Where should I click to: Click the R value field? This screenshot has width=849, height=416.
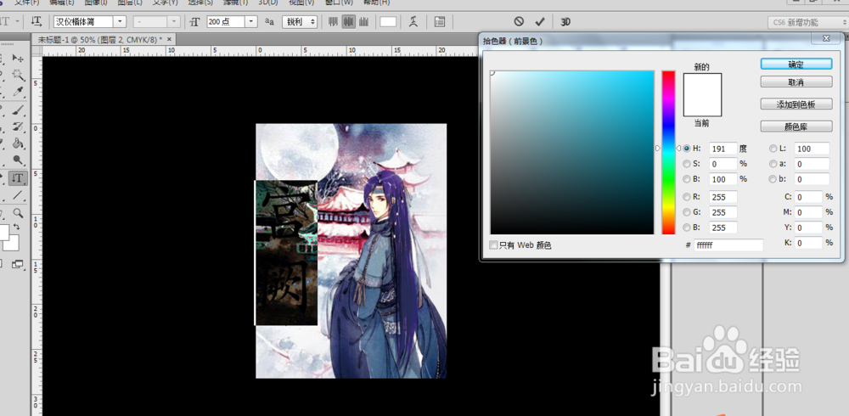[723, 197]
